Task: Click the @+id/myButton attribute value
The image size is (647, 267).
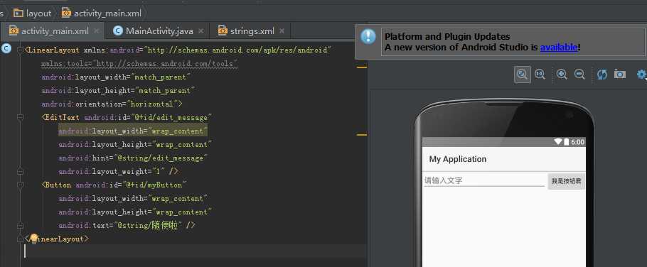Action: (x=155, y=185)
